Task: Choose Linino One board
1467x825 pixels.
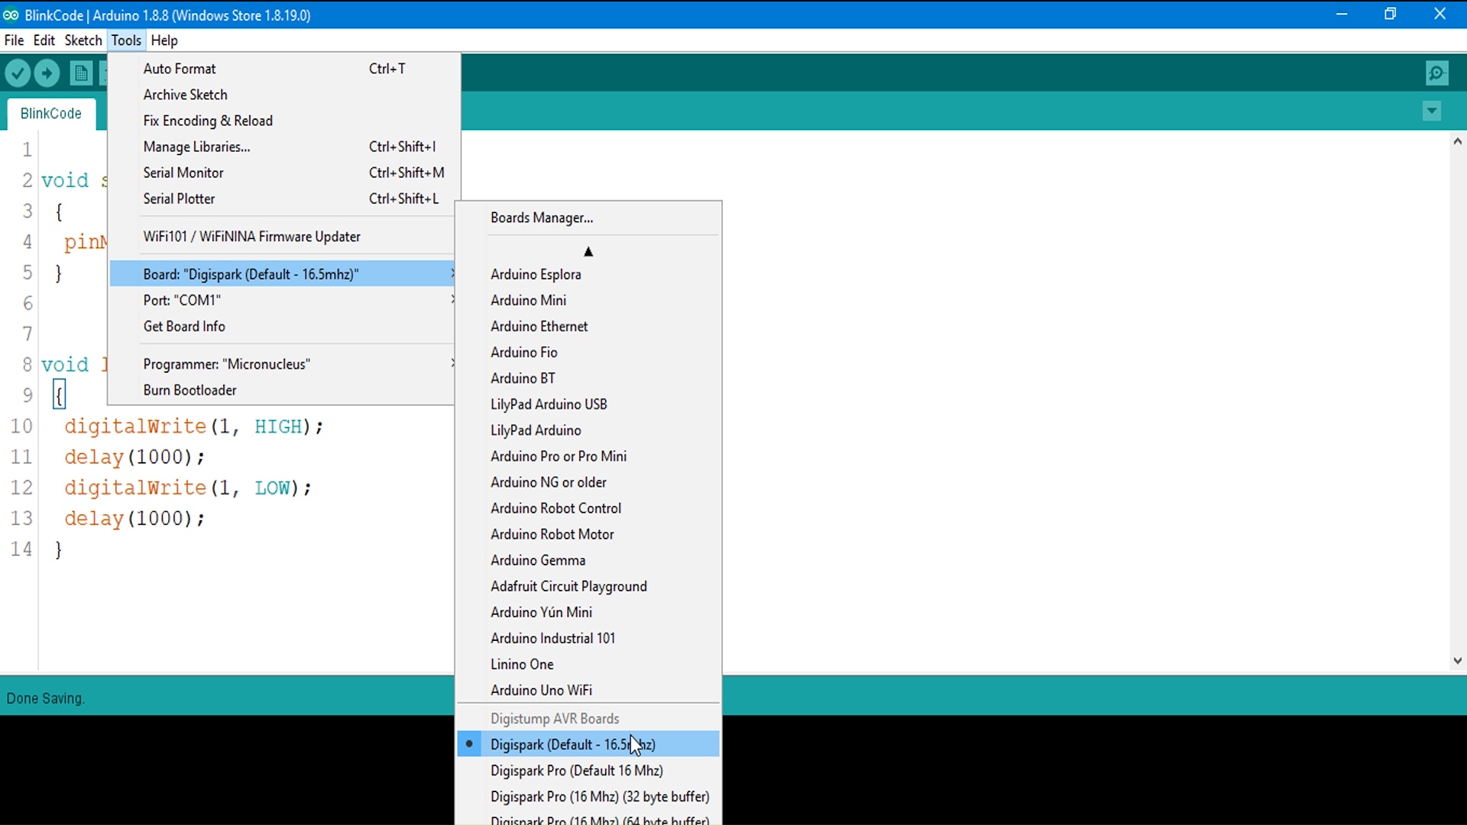Action: pos(588,664)
